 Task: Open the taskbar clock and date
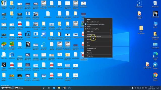[151, 88]
